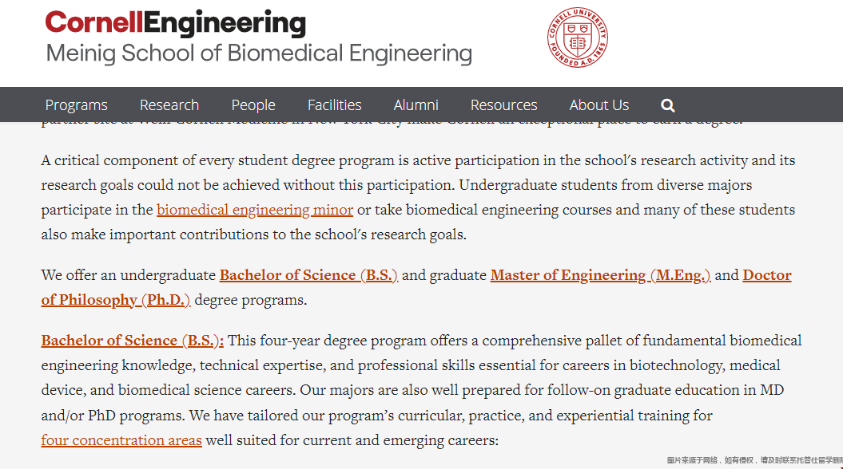
Task: Open the Programs menu
Action: click(77, 105)
